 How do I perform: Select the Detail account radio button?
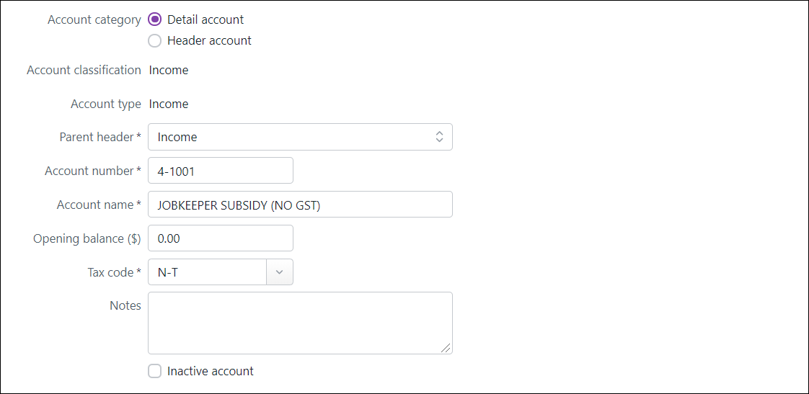coord(154,19)
